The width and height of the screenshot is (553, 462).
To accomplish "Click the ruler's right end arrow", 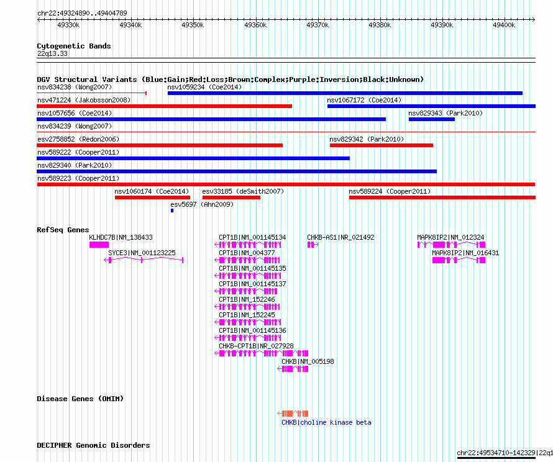I will click(533, 19).
